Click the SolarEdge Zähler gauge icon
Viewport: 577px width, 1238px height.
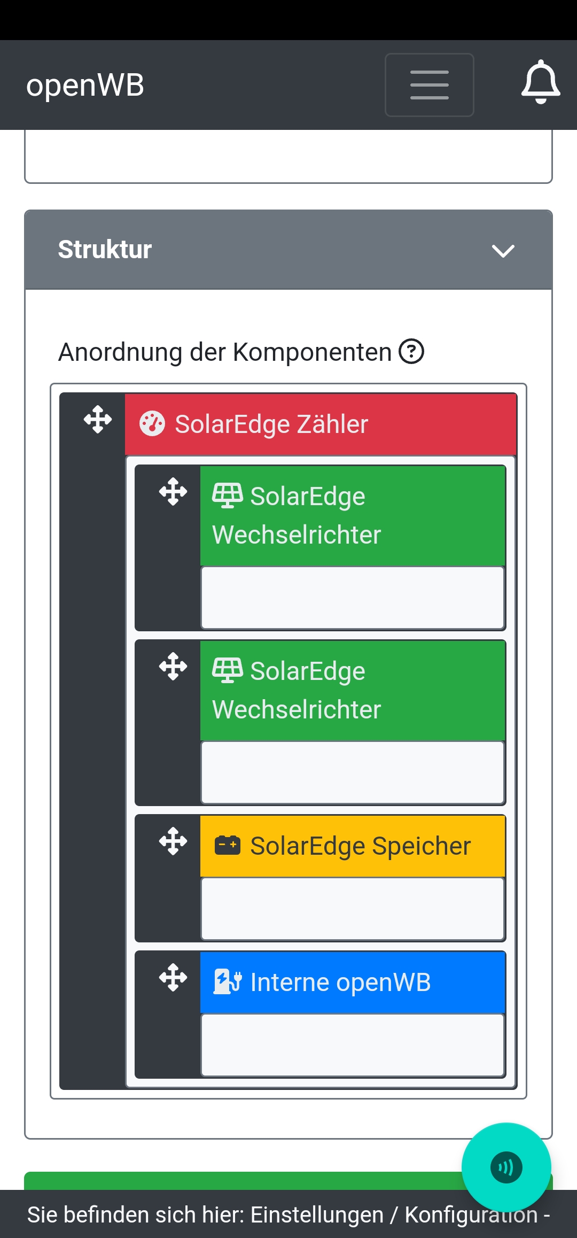tap(152, 424)
